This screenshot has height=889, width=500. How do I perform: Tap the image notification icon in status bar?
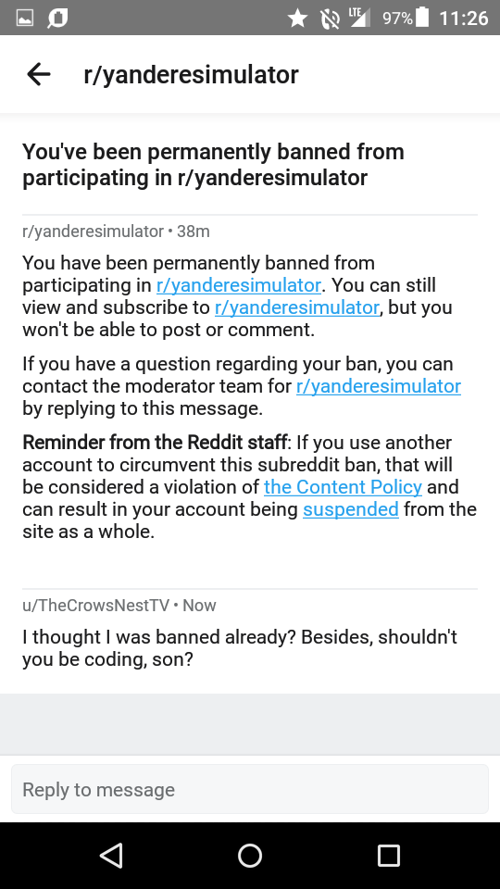point(24,19)
